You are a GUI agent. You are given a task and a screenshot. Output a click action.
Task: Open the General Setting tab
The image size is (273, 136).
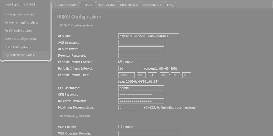point(66,5)
